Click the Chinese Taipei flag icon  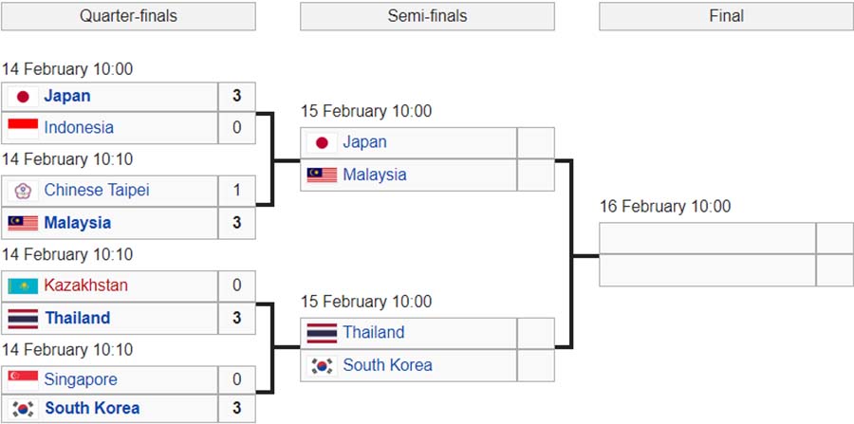23,191
